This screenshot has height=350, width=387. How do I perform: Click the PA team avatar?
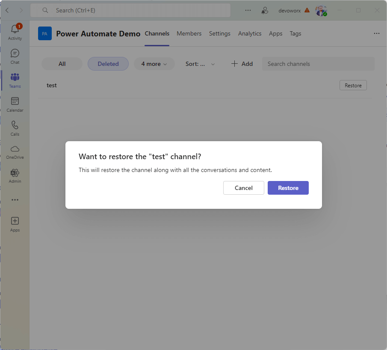pyautogui.click(x=44, y=33)
